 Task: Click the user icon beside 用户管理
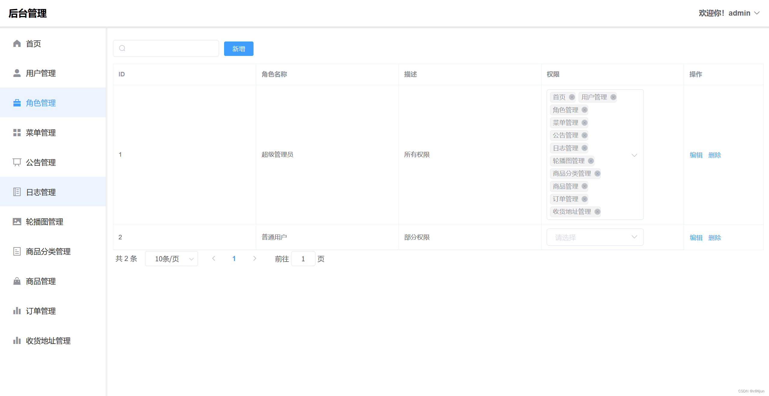click(17, 73)
